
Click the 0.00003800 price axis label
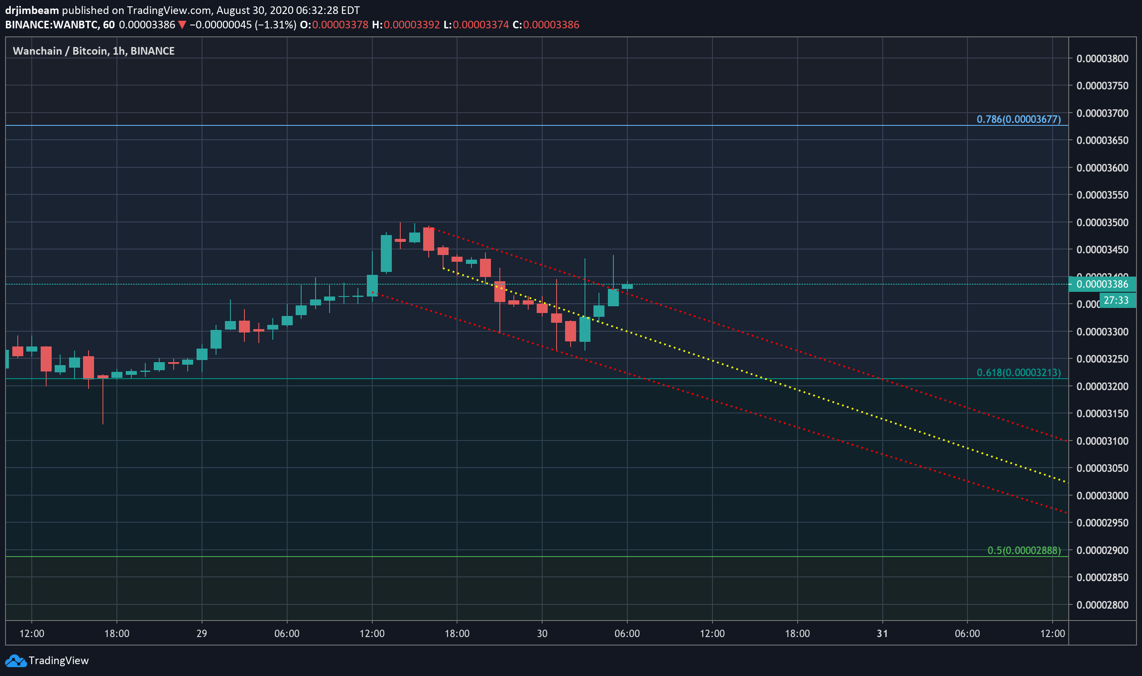(1102, 58)
